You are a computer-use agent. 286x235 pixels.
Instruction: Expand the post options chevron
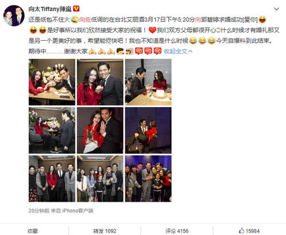276,9
